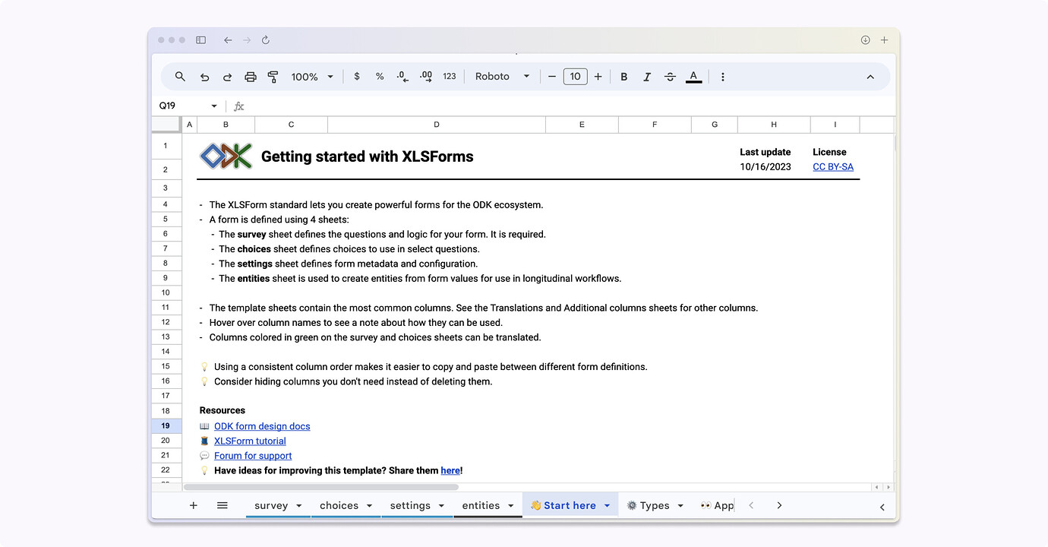This screenshot has width=1048, height=547.
Task: Toggle bold formatting
Action: [623, 77]
